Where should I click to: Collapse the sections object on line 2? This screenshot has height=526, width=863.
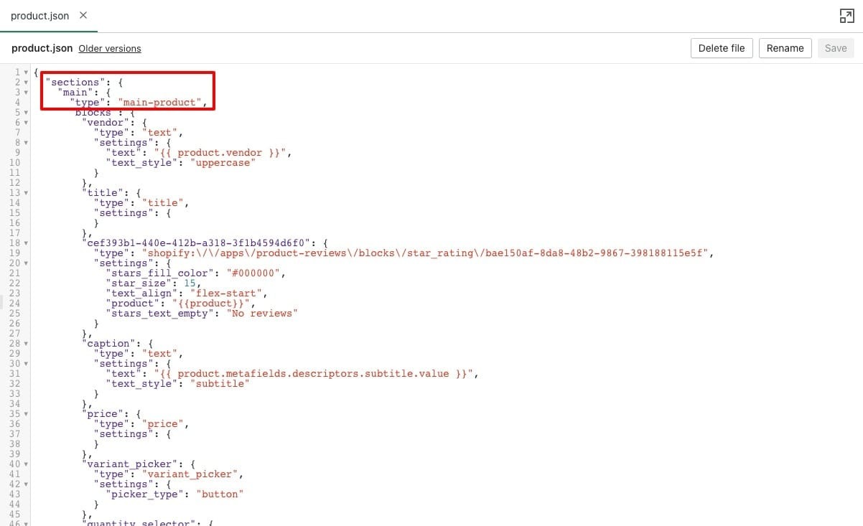tap(26, 82)
